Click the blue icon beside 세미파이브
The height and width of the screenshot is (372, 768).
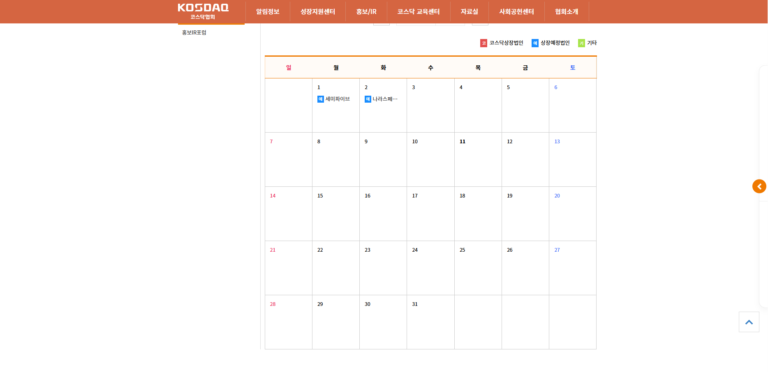pos(321,99)
